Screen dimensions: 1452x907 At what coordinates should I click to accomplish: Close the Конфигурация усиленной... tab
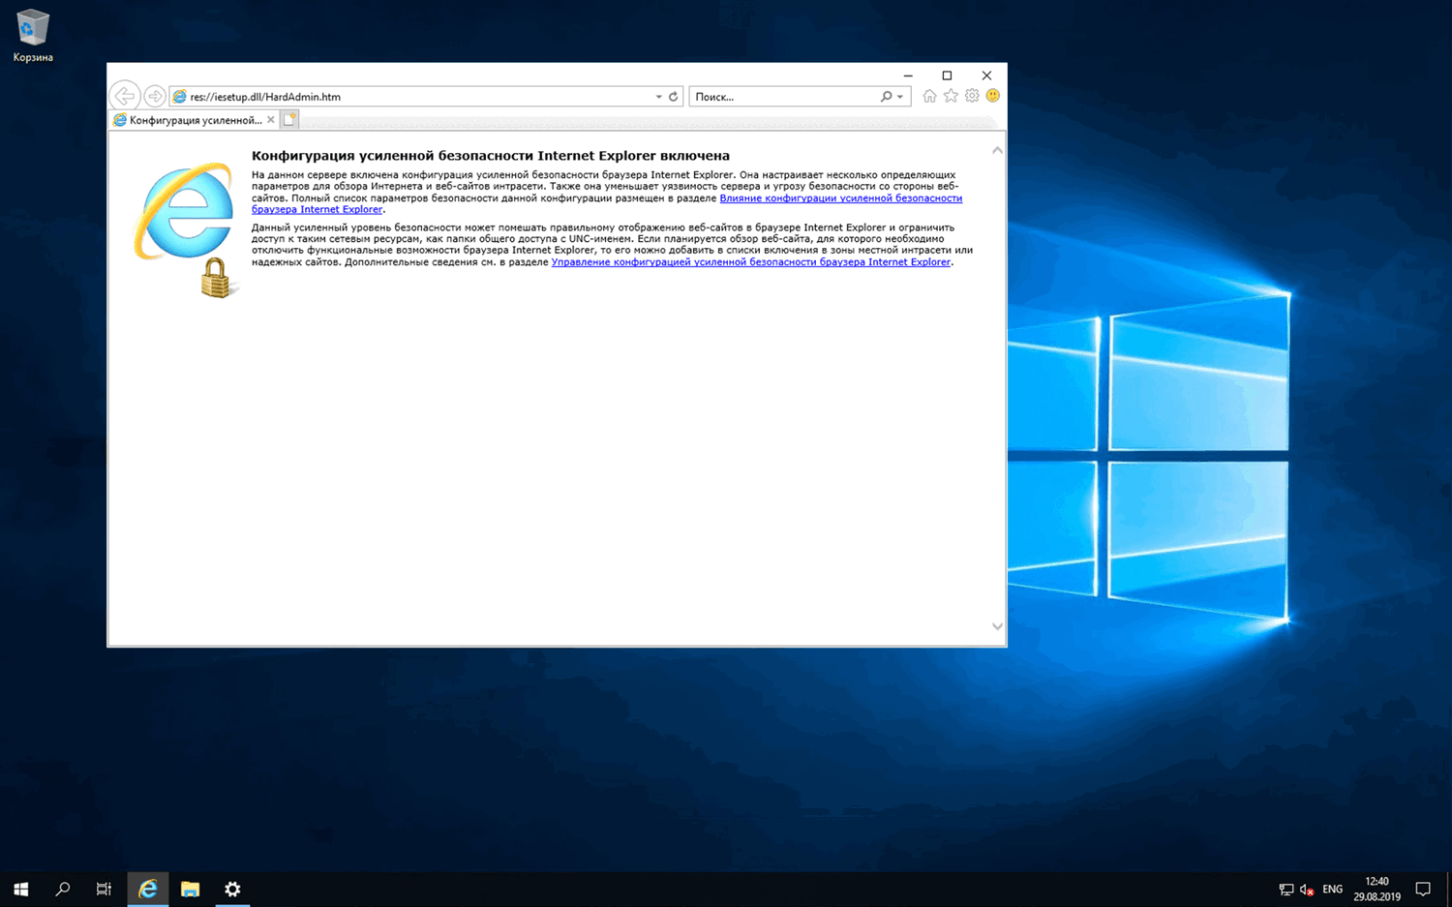[271, 120]
